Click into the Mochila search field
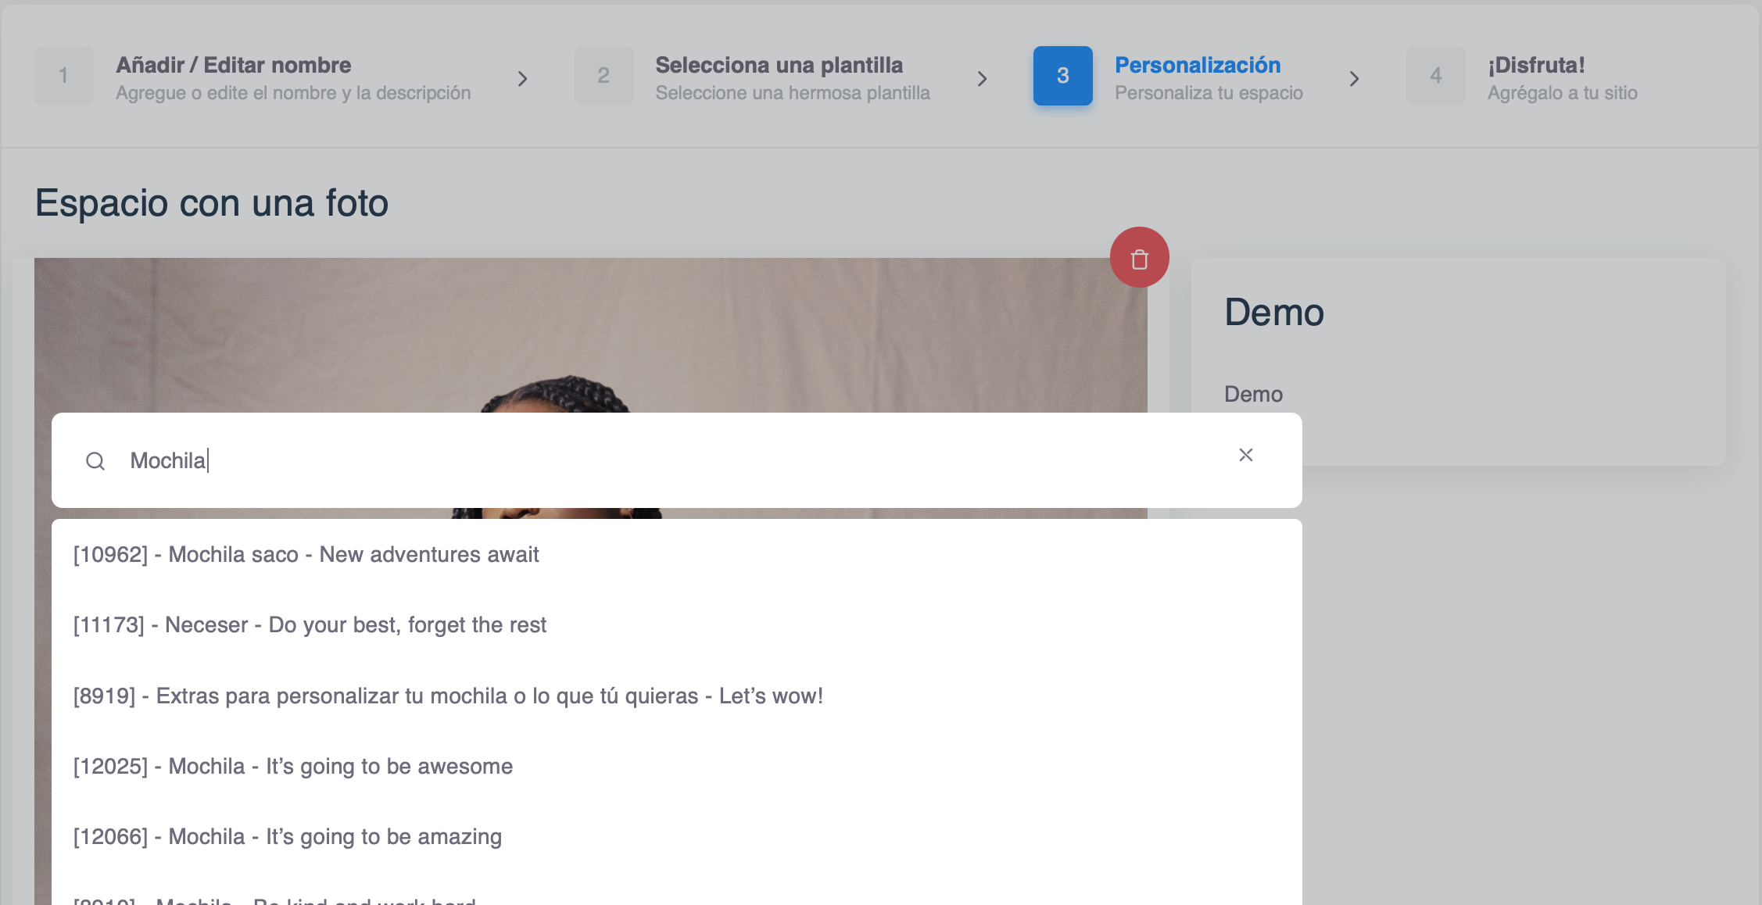 (625, 460)
